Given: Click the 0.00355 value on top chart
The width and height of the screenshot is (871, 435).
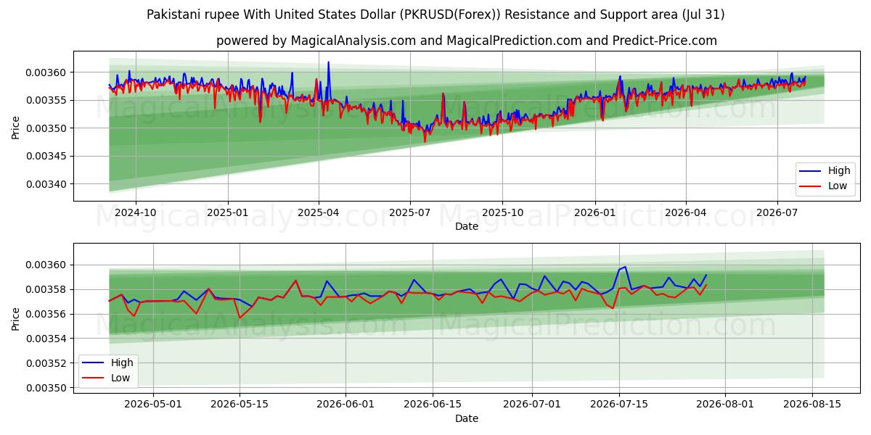Looking at the screenshot, I should tap(47, 100).
